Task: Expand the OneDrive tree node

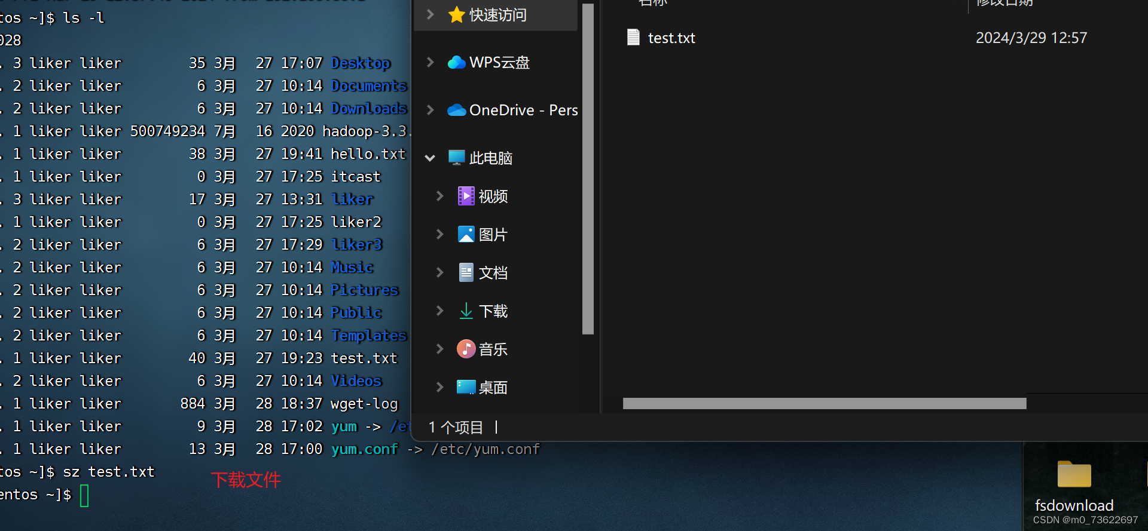Action: (430, 110)
